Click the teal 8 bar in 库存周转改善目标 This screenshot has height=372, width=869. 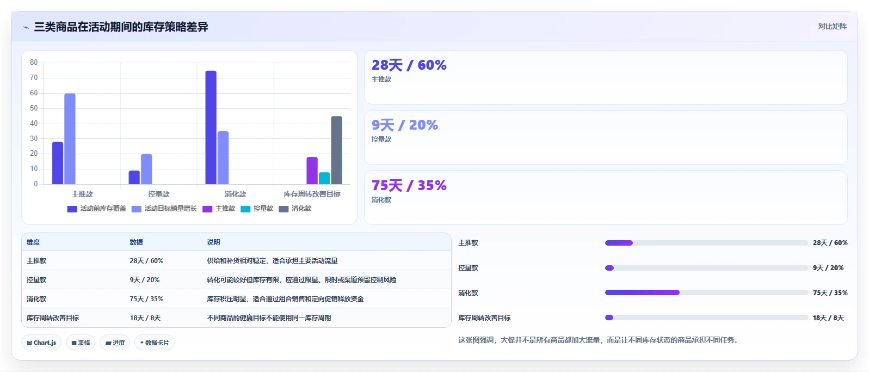324,178
